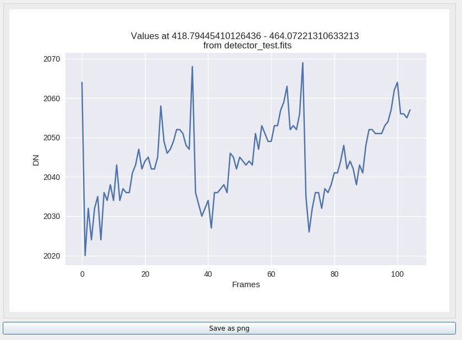
Task: Click the Save as png button
Action: (x=229, y=328)
